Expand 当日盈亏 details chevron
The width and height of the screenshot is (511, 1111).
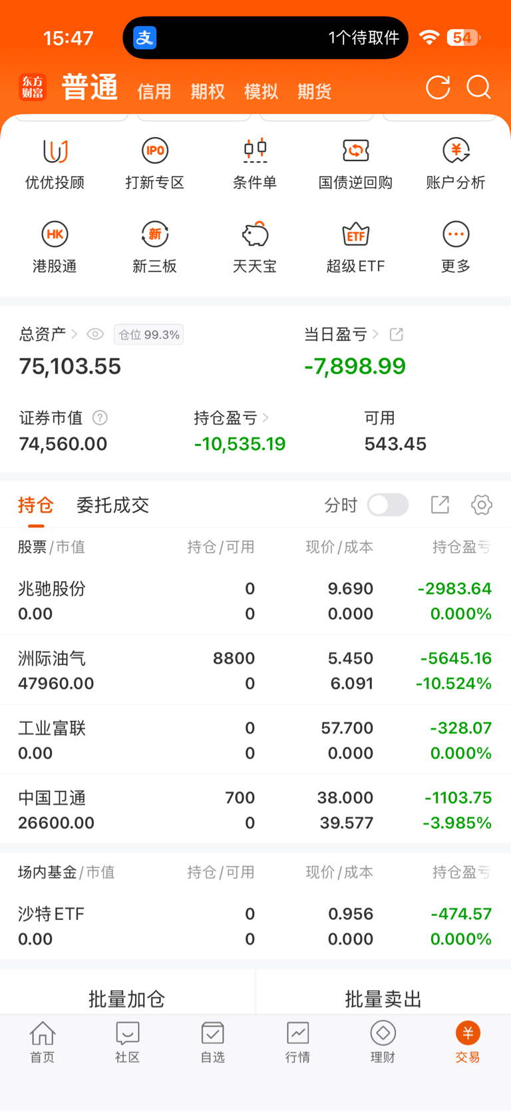coord(376,334)
